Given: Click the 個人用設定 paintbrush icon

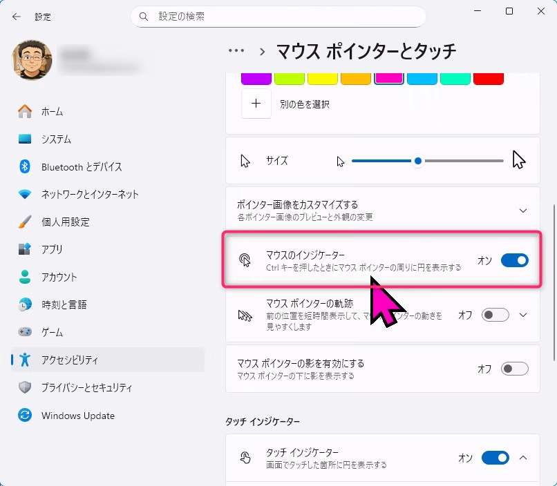Looking at the screenshot, I should pos(25,222).
